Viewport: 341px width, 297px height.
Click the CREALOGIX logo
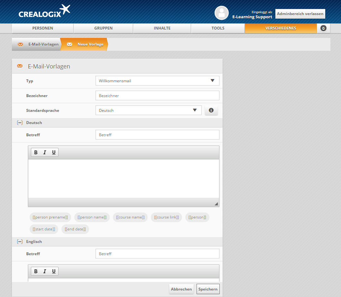pos(44,12)
